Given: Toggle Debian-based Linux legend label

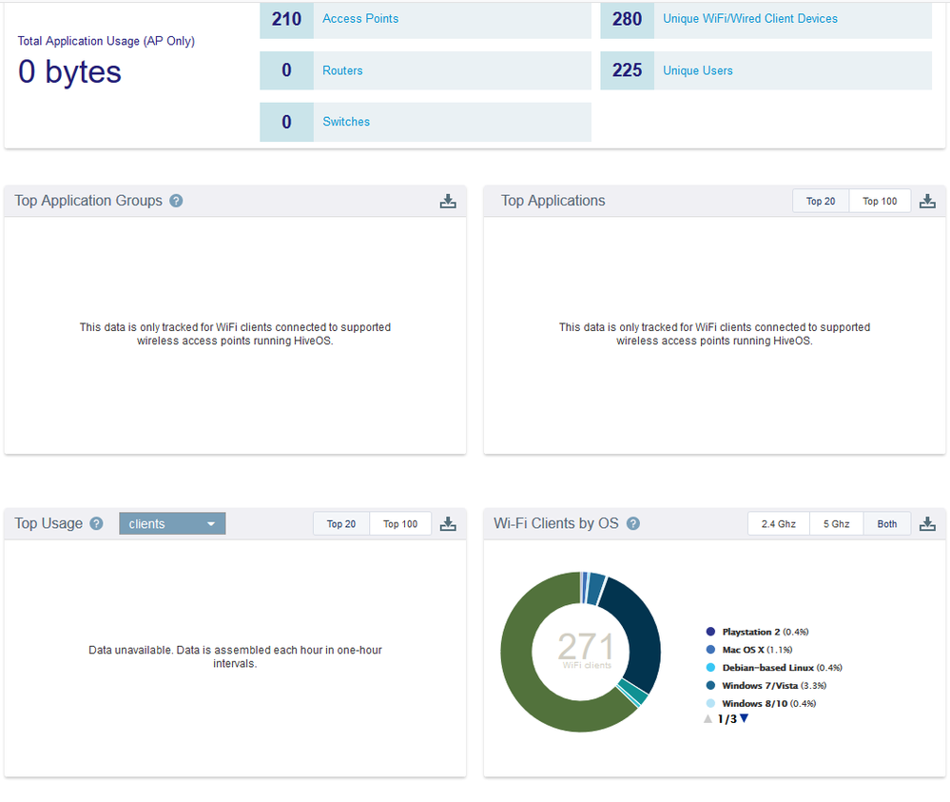Looking at the screenshot, I should 783,668.
